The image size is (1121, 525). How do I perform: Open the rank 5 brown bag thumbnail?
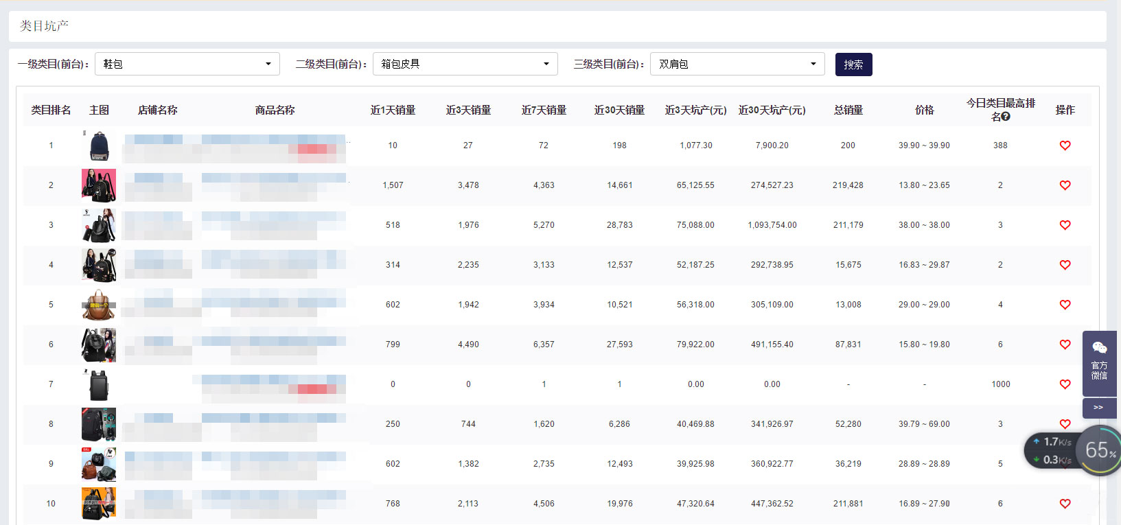pos(99,305)
